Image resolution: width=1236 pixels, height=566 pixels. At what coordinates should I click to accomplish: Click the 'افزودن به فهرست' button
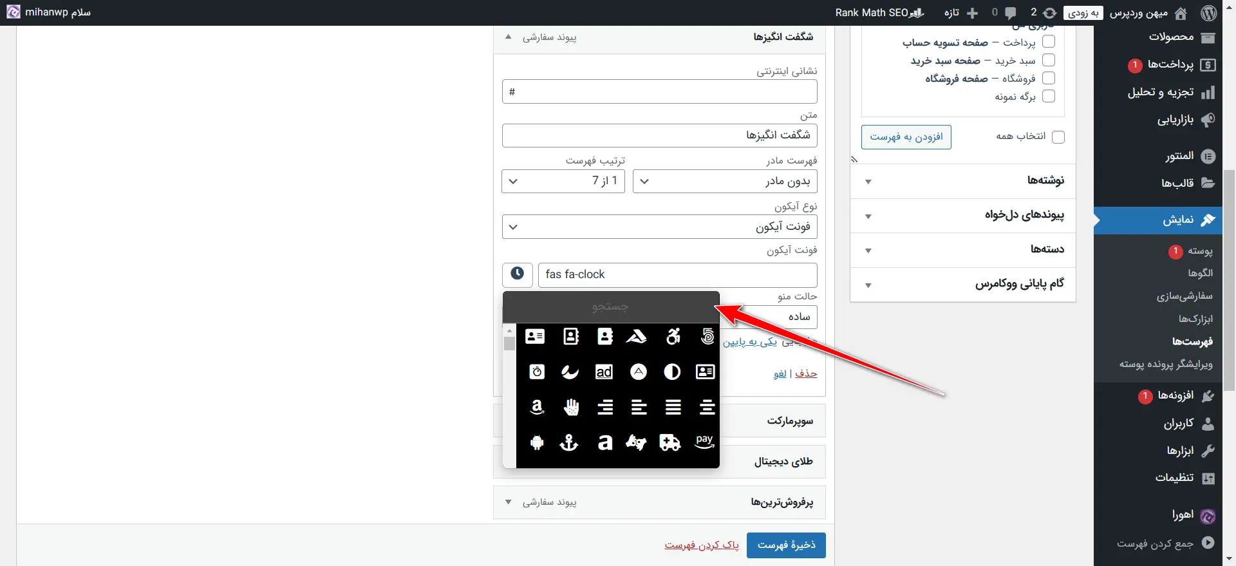[906, 137]
